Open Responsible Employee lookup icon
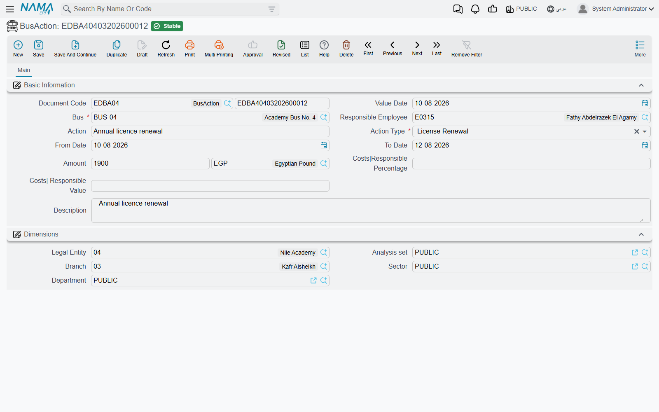The height and width of the screenshot is (412, 659). 645,117
